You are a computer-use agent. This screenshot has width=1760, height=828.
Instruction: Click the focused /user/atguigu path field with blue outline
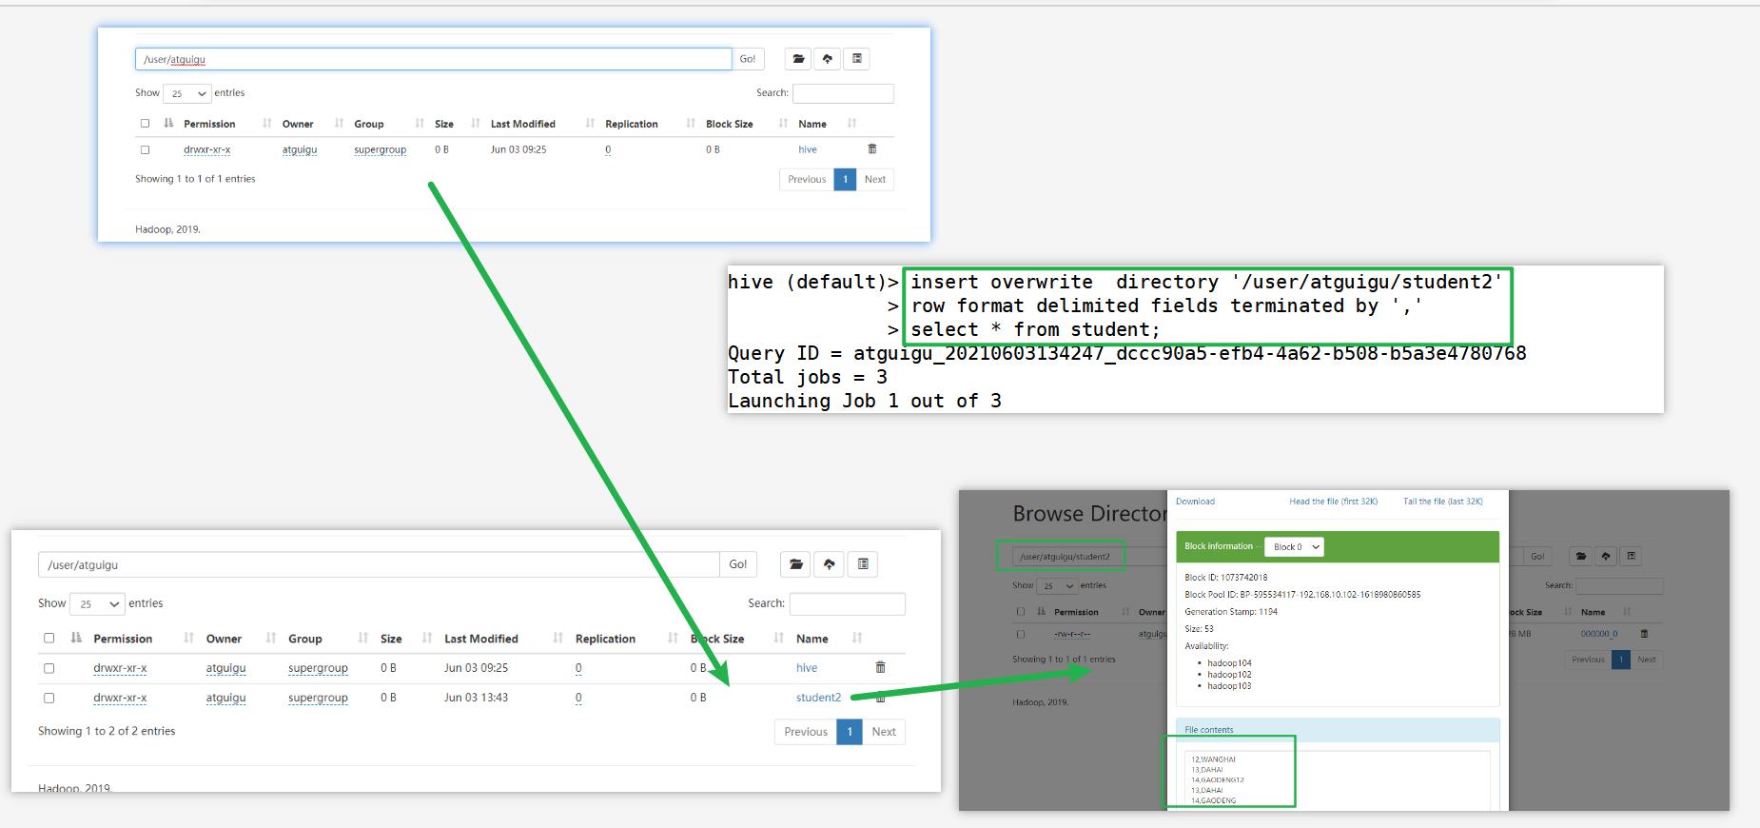click(x=433, y=59)
